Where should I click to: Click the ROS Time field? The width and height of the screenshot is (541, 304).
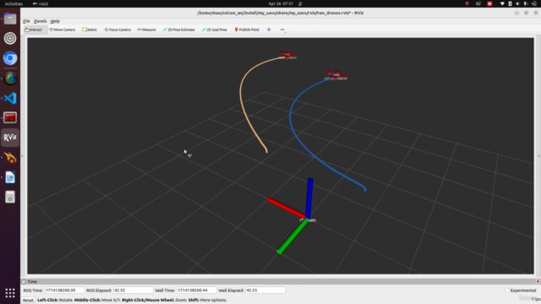click(x=64, y=290)
